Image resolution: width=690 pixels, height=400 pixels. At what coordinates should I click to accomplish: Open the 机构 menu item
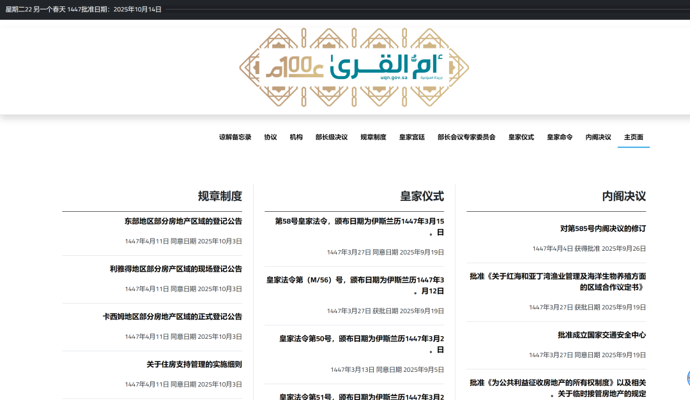(296, 137)
